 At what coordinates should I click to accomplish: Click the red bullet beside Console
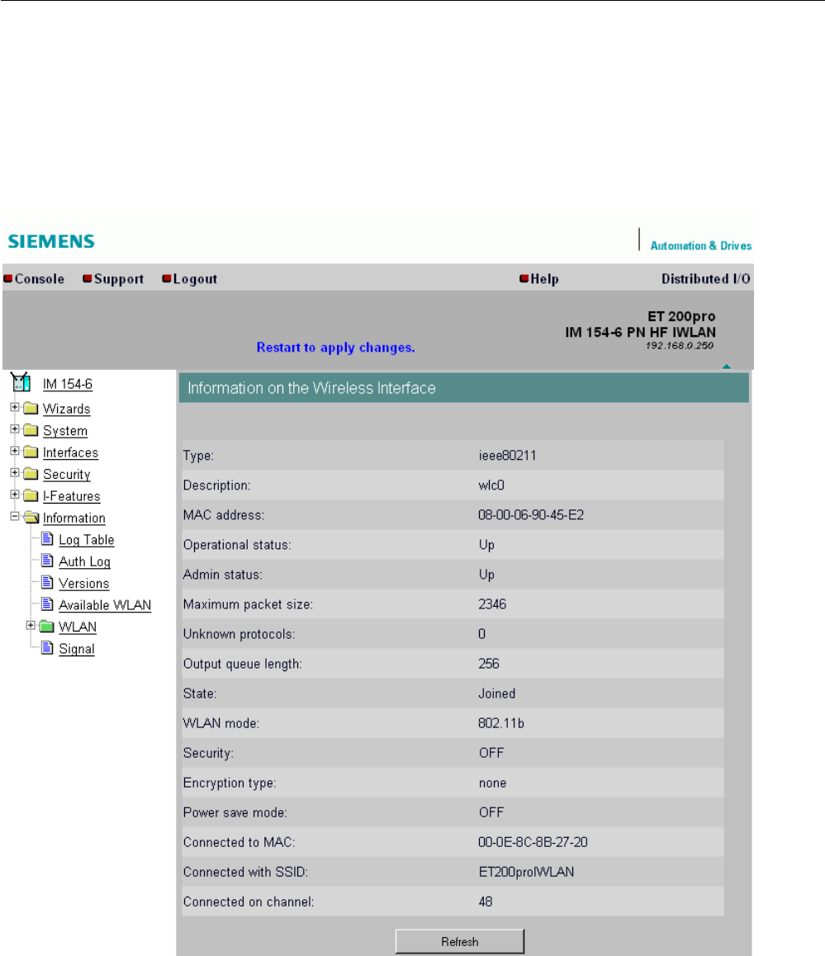click(8, 279)
